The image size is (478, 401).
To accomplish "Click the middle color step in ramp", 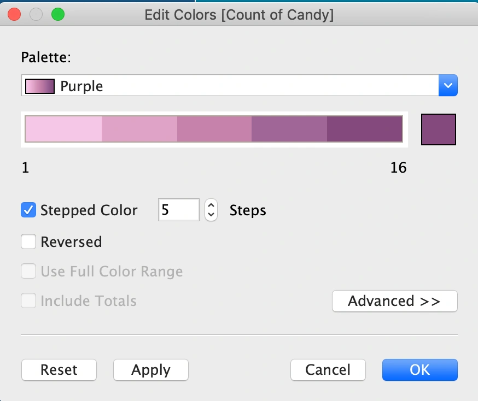I will coord(214,129).
